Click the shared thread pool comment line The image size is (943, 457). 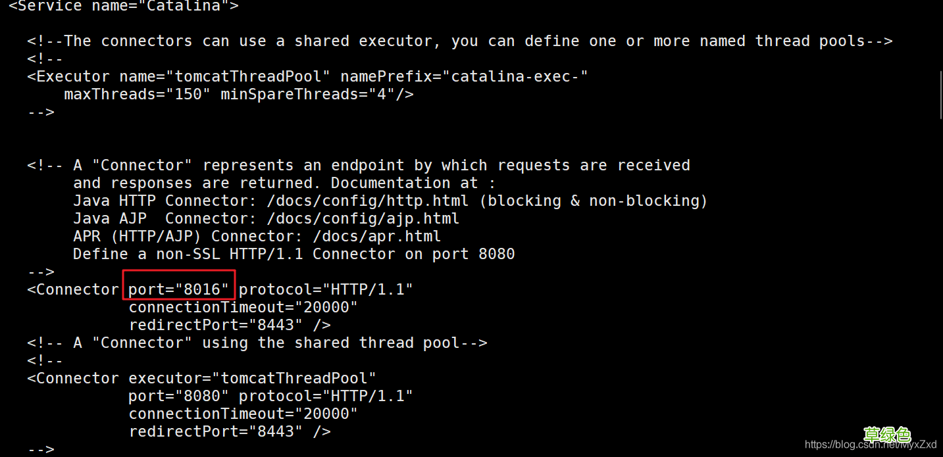pos(257,343)
